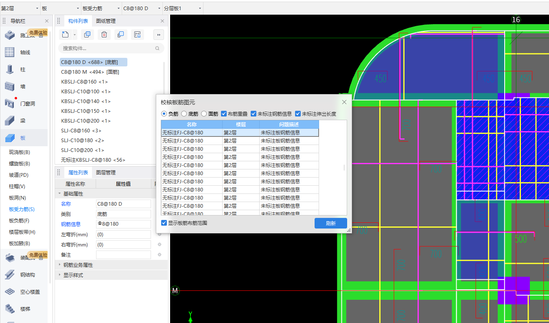Switch to the 属性列表 tab
Screen dimensions: 549x323
coord(78,172)
